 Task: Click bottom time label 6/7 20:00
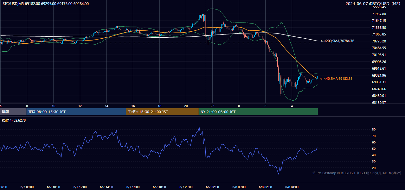186,187
